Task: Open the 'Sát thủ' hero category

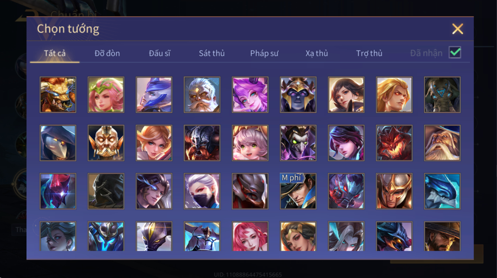Action: point(212,53)
